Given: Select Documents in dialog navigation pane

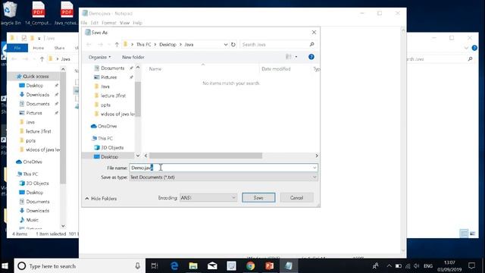Looking at the screenshot, I should point(112,68).
